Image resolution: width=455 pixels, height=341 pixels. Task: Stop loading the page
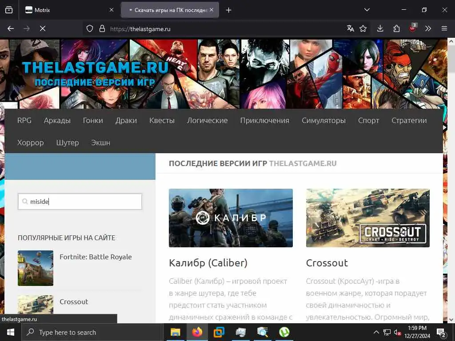[42, 28]
